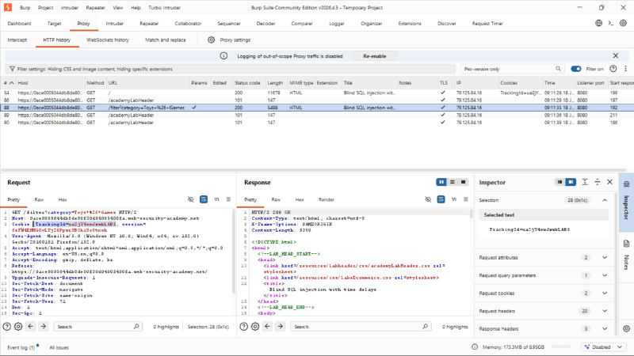Click the Disabled AI button
The height and width of the screenshot is (356, 634).
coord(598,347)
